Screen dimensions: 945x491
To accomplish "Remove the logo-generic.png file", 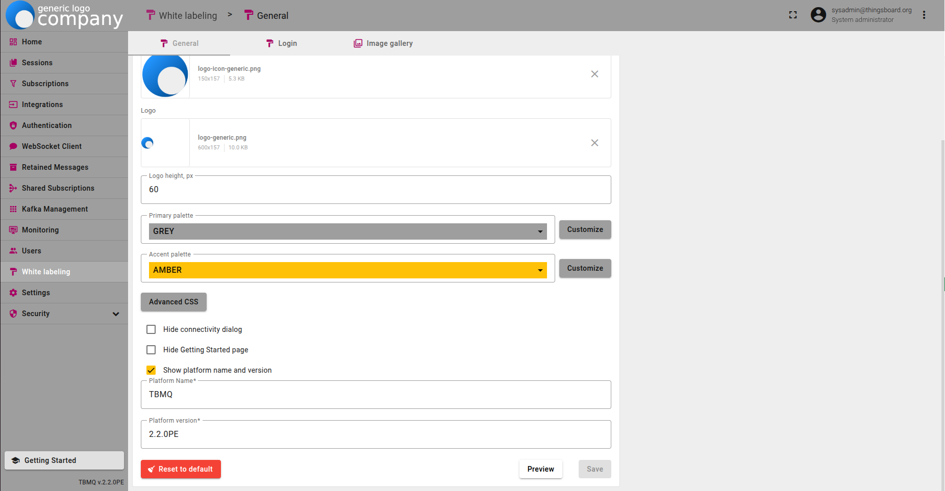I will (594, 143).
